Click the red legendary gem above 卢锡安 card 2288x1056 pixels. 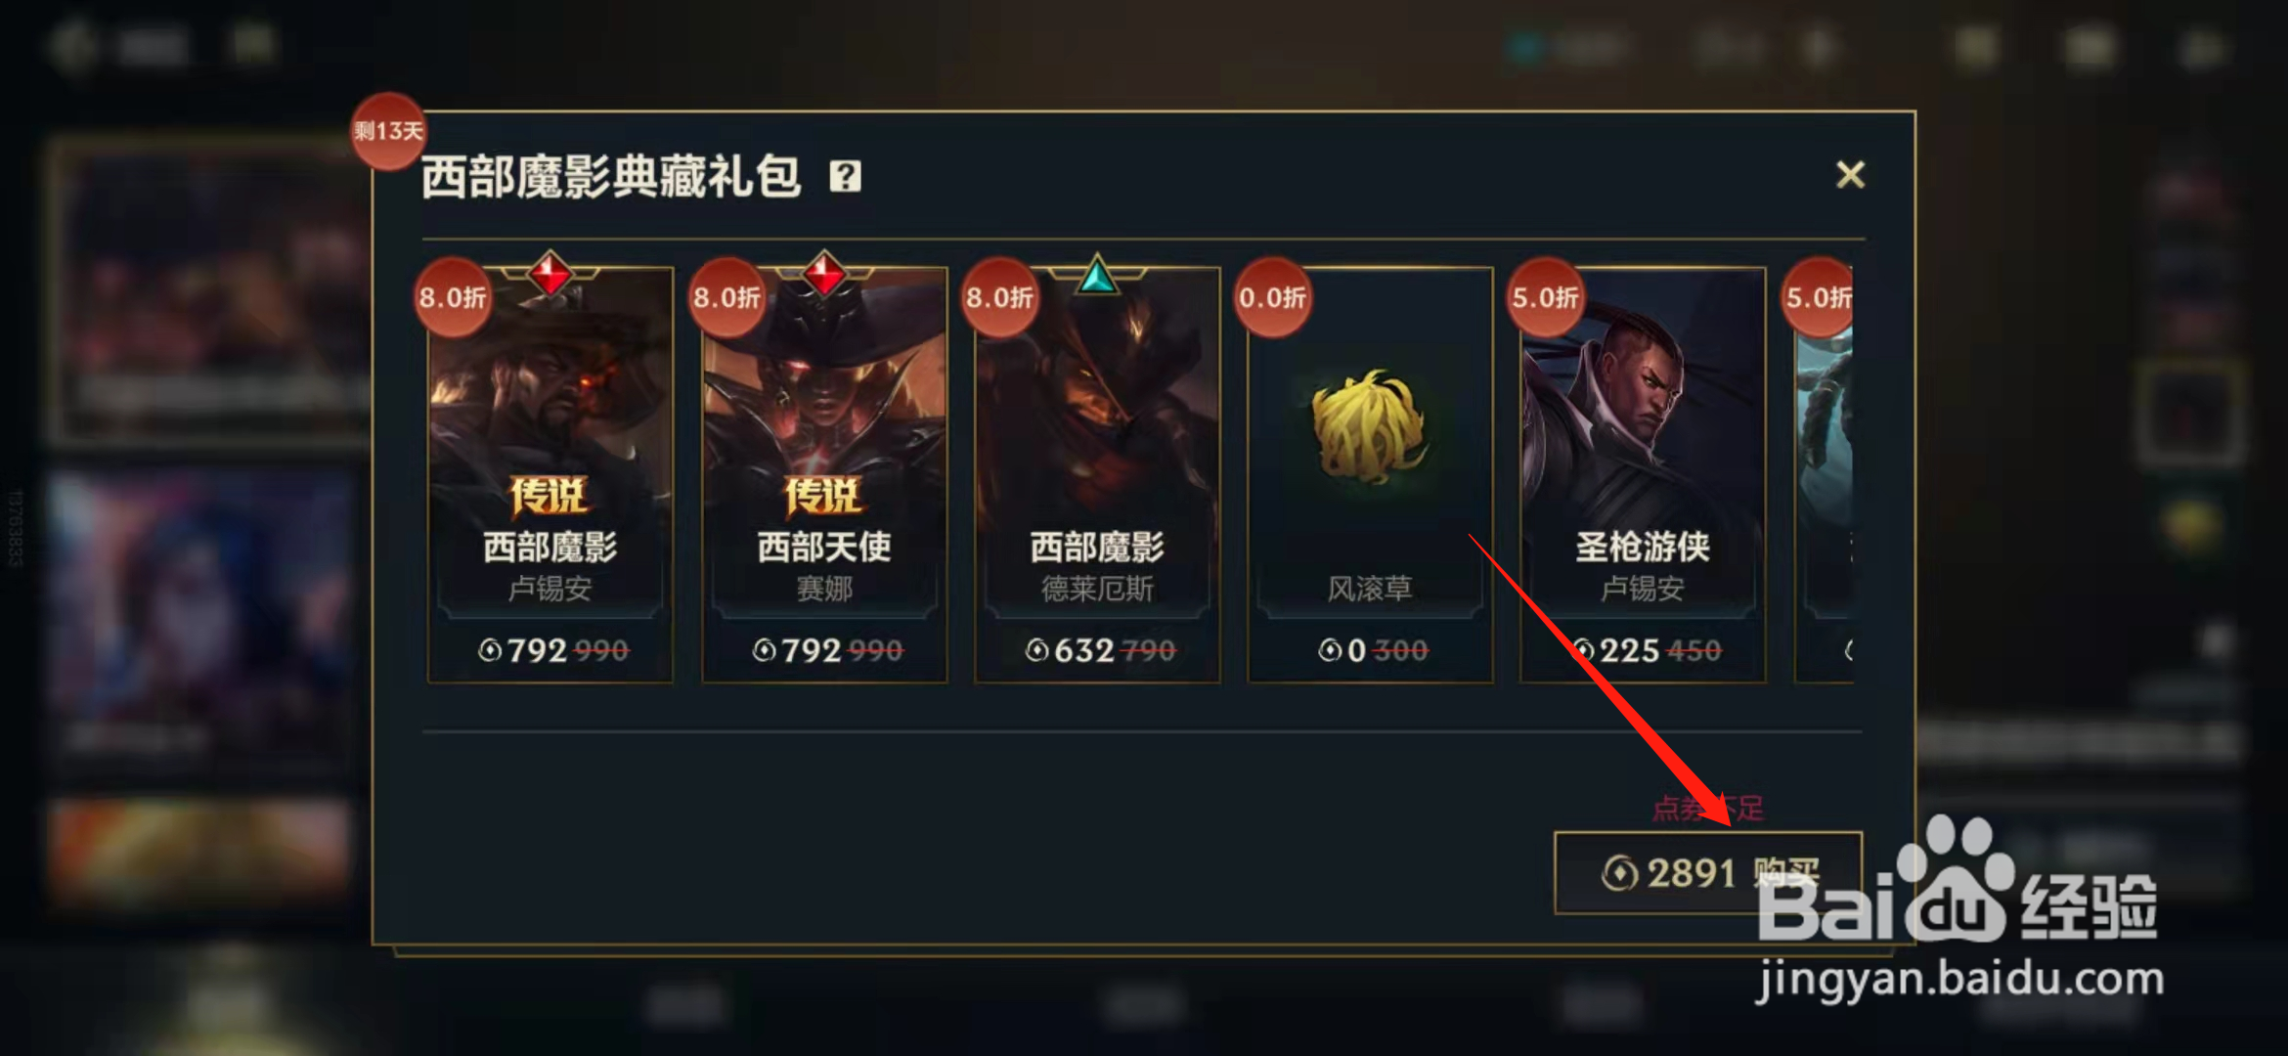pos(550,274)
